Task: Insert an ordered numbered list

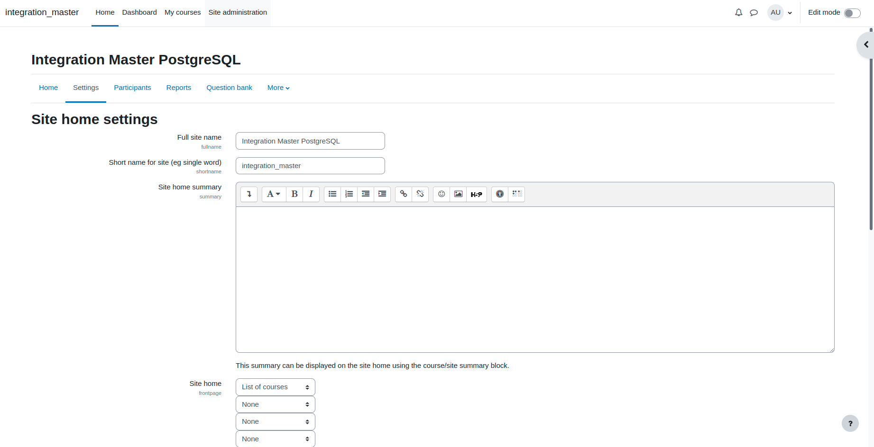Action: (349, 194)
